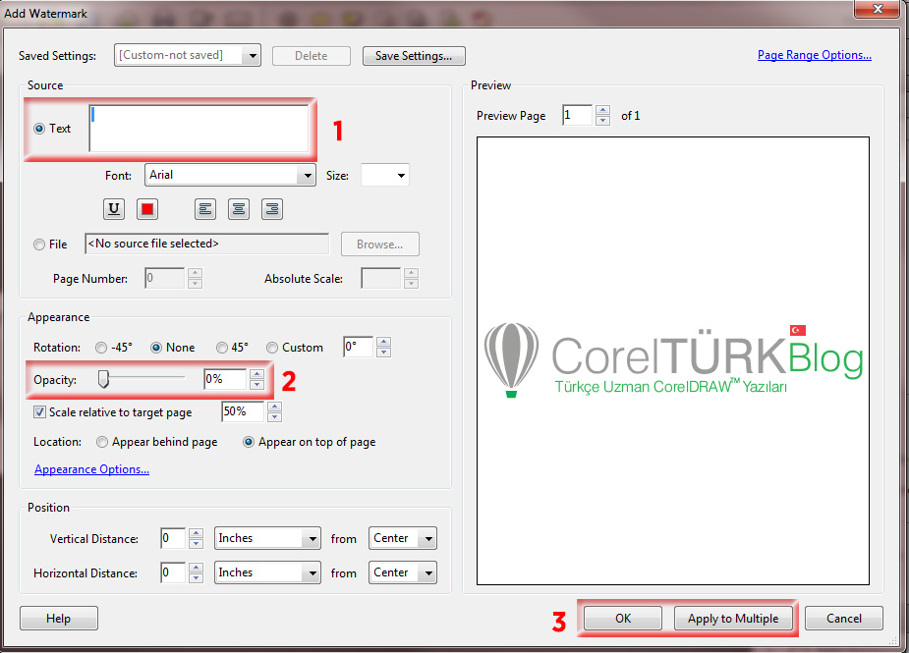Click the Opacity slider handle

click(103, 379)
